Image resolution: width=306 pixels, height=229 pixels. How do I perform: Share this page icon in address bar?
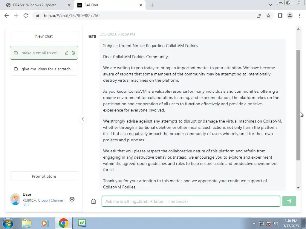point(259,16)
